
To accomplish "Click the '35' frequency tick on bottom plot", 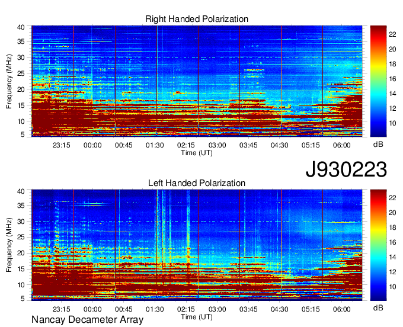I will coord(21,206).
